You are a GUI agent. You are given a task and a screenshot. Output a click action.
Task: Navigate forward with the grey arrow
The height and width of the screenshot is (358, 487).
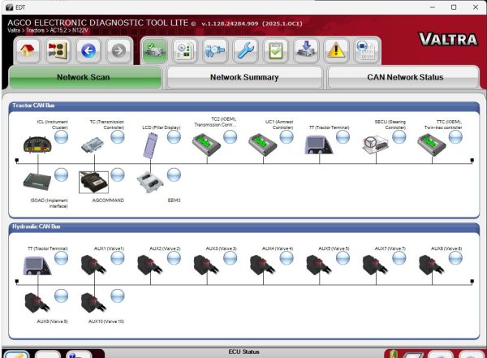click(119, 50)
